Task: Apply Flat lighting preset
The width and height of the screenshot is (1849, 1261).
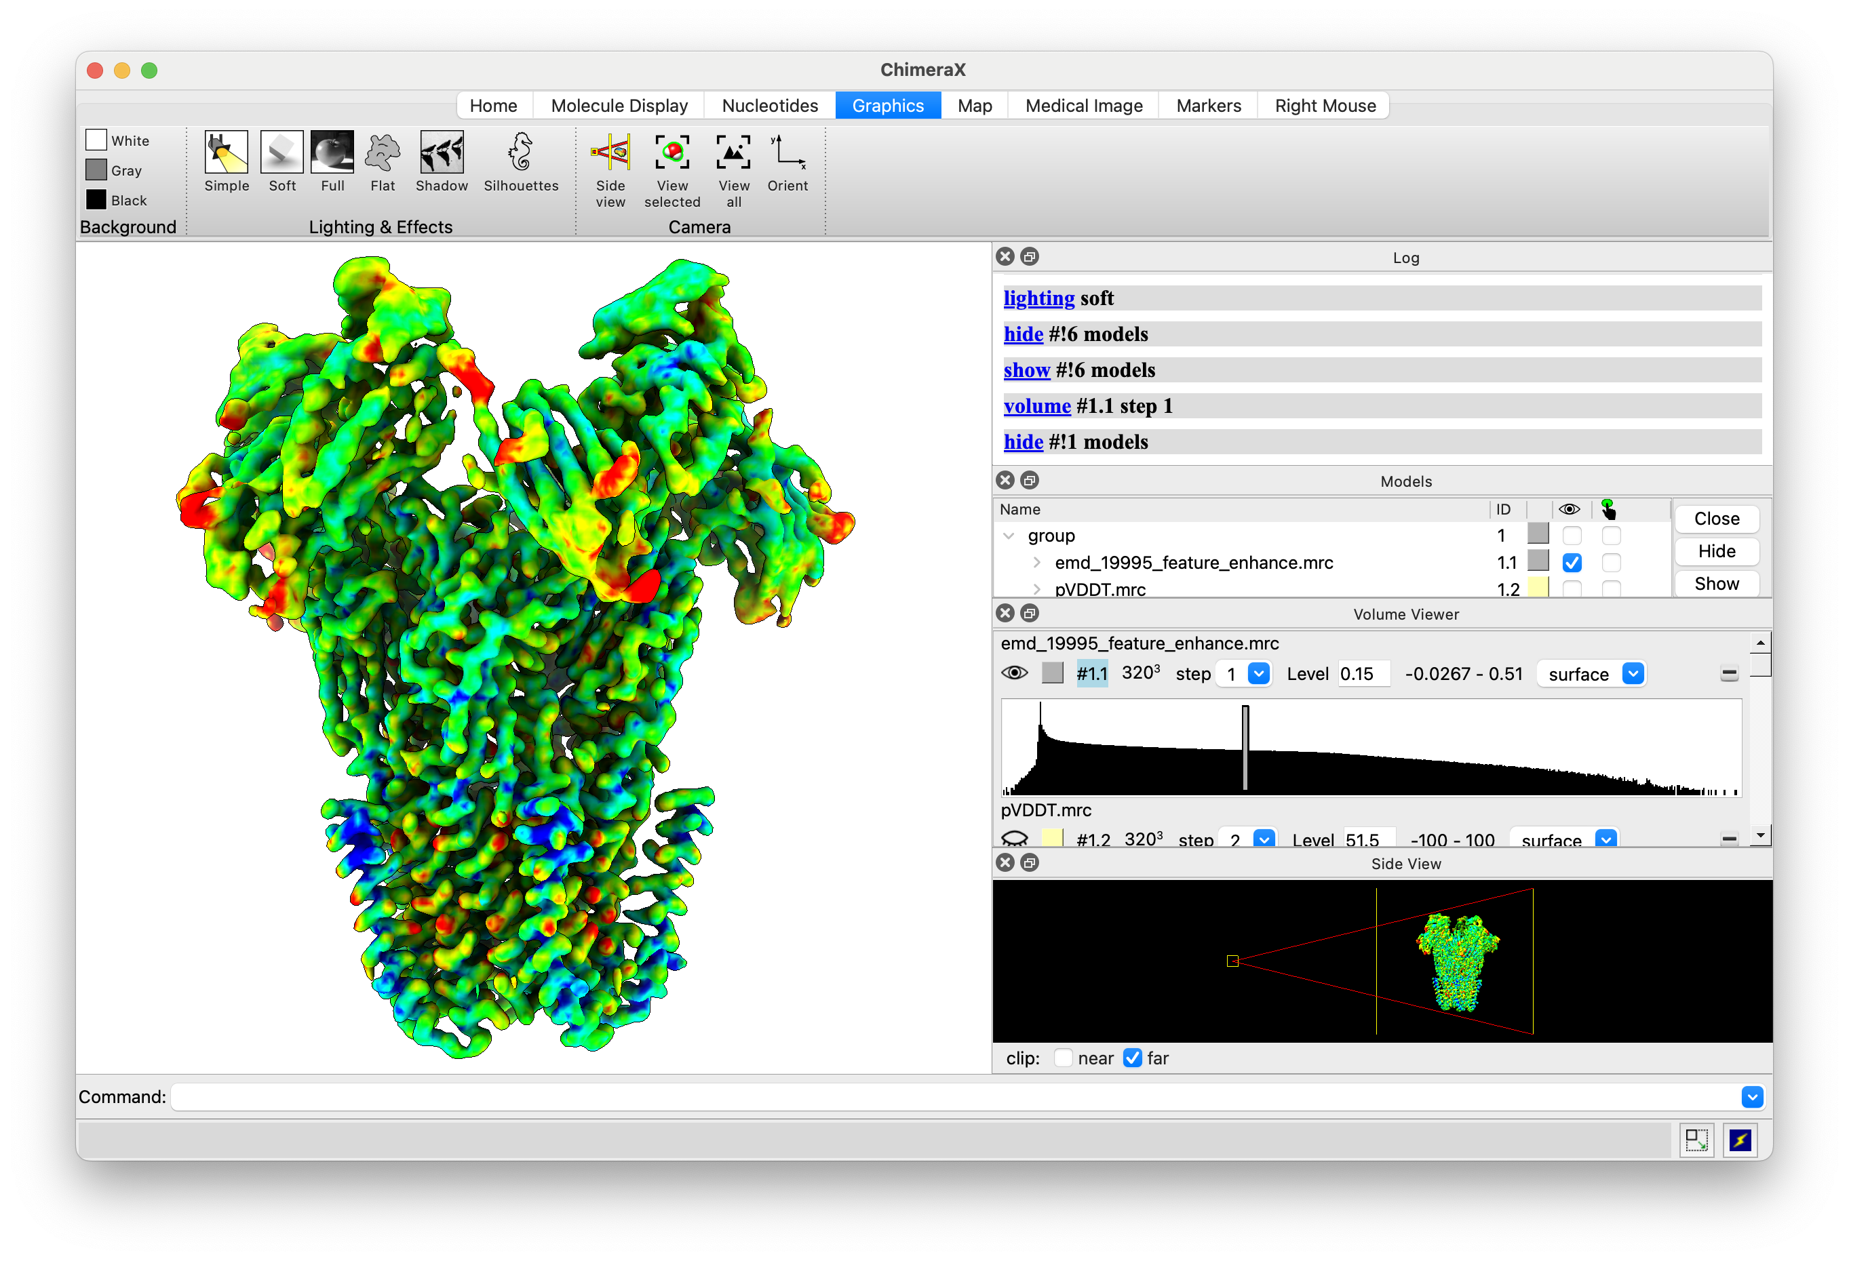Action: [x=383, y=161]
